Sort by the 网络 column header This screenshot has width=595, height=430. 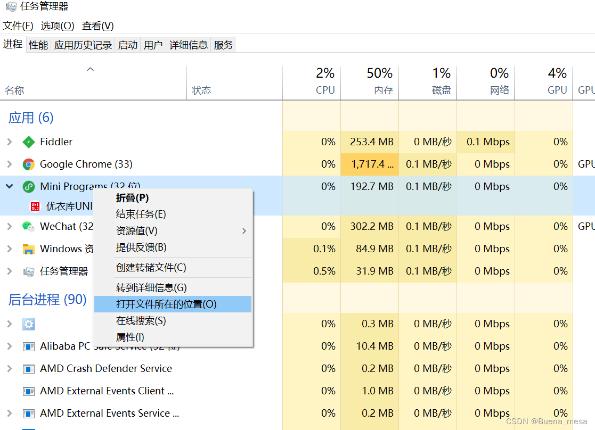[486, 83]
